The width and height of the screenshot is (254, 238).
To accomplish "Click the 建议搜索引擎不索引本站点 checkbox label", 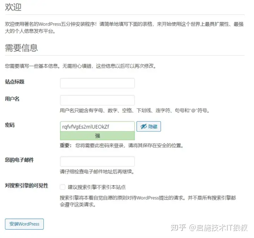I will (x=97, y=187).
